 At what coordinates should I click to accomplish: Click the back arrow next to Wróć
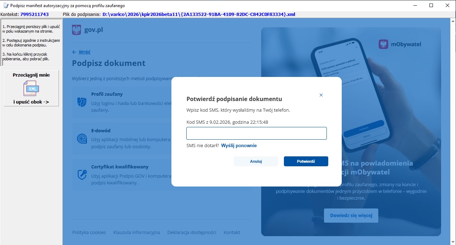pos(74,52)
